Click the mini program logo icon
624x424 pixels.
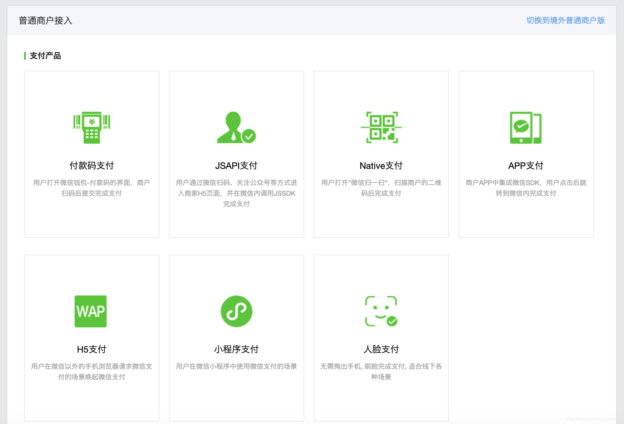236,311
